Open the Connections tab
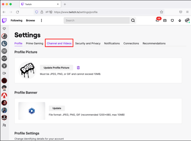This screenshot has width=191, height=141. (x=131, y=43)
